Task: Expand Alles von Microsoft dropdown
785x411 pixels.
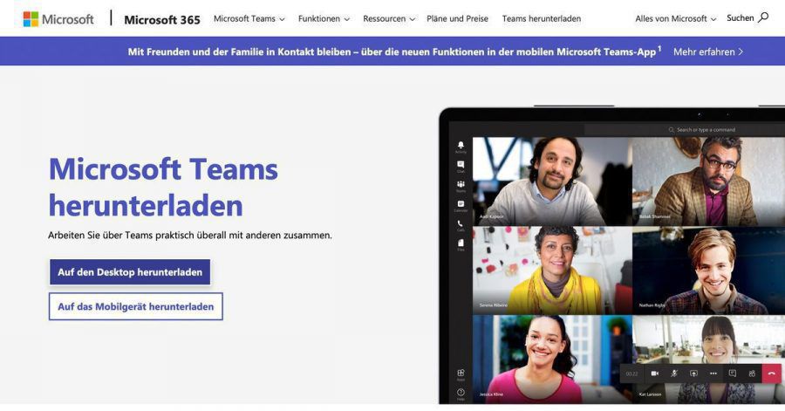Action: [x=675, y=18]
